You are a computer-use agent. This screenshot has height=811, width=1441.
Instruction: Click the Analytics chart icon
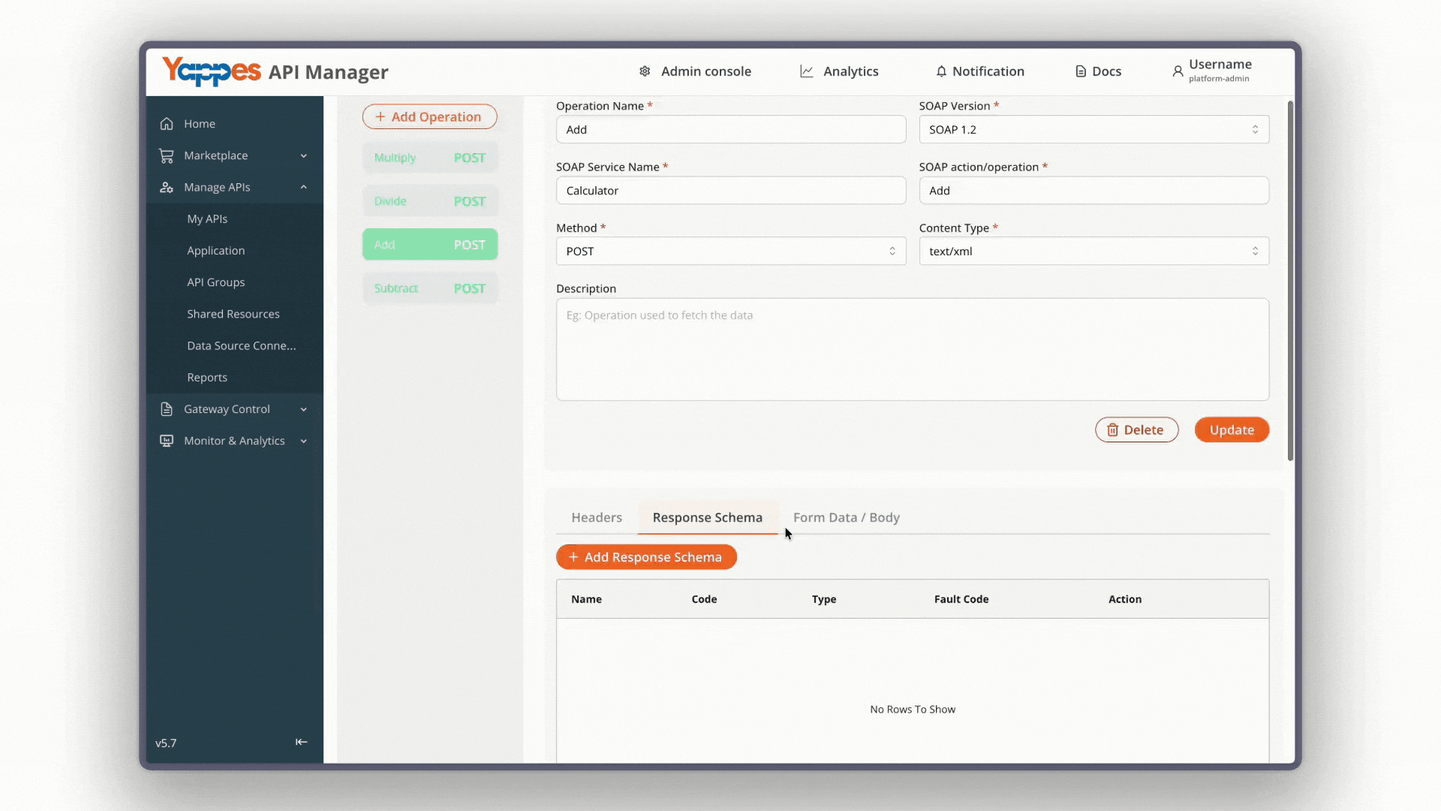(807, 71)
